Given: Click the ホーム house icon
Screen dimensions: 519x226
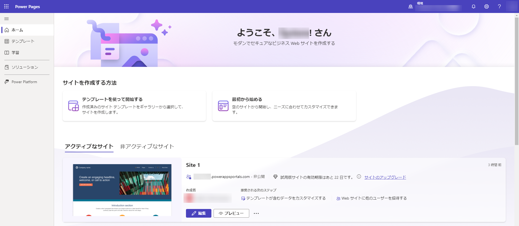Looking at the screenshot, I should (7, 30).
